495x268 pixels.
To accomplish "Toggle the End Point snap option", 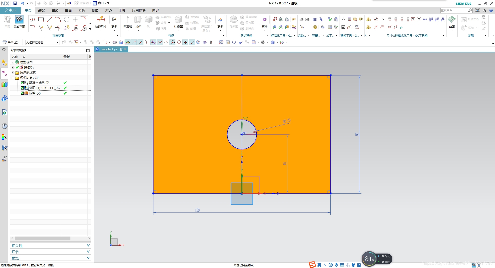I will [x=134, y=43].
